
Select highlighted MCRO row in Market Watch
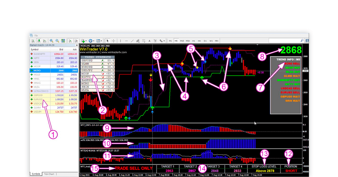[54, 70]
